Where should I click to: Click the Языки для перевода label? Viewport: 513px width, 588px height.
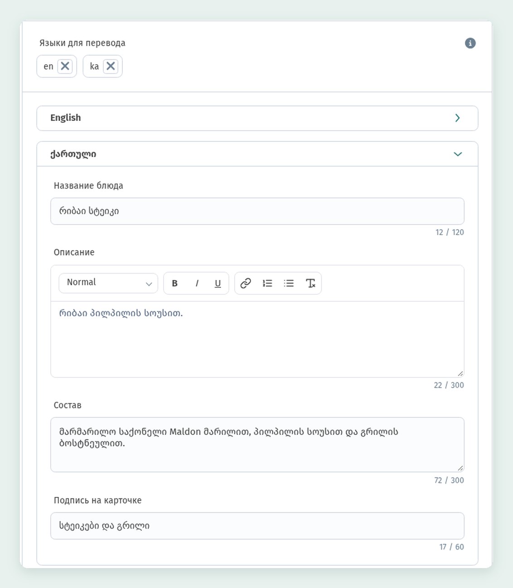82,43
